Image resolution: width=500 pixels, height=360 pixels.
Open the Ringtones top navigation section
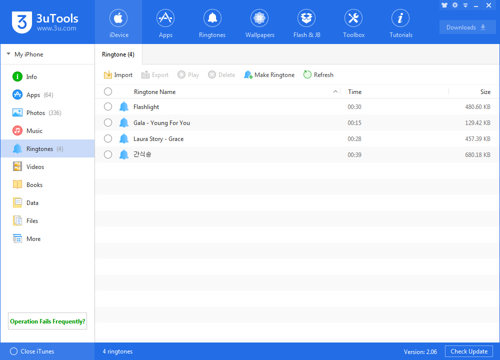pos(212,22)
